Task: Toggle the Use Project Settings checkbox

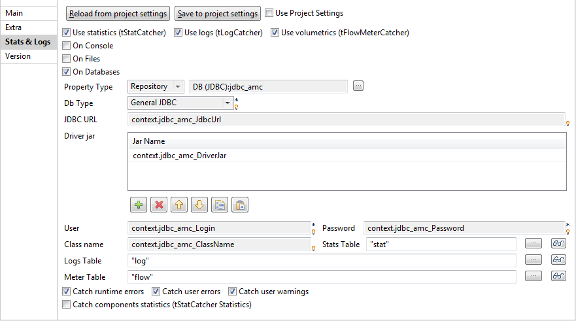Action: tap(269, 13)
